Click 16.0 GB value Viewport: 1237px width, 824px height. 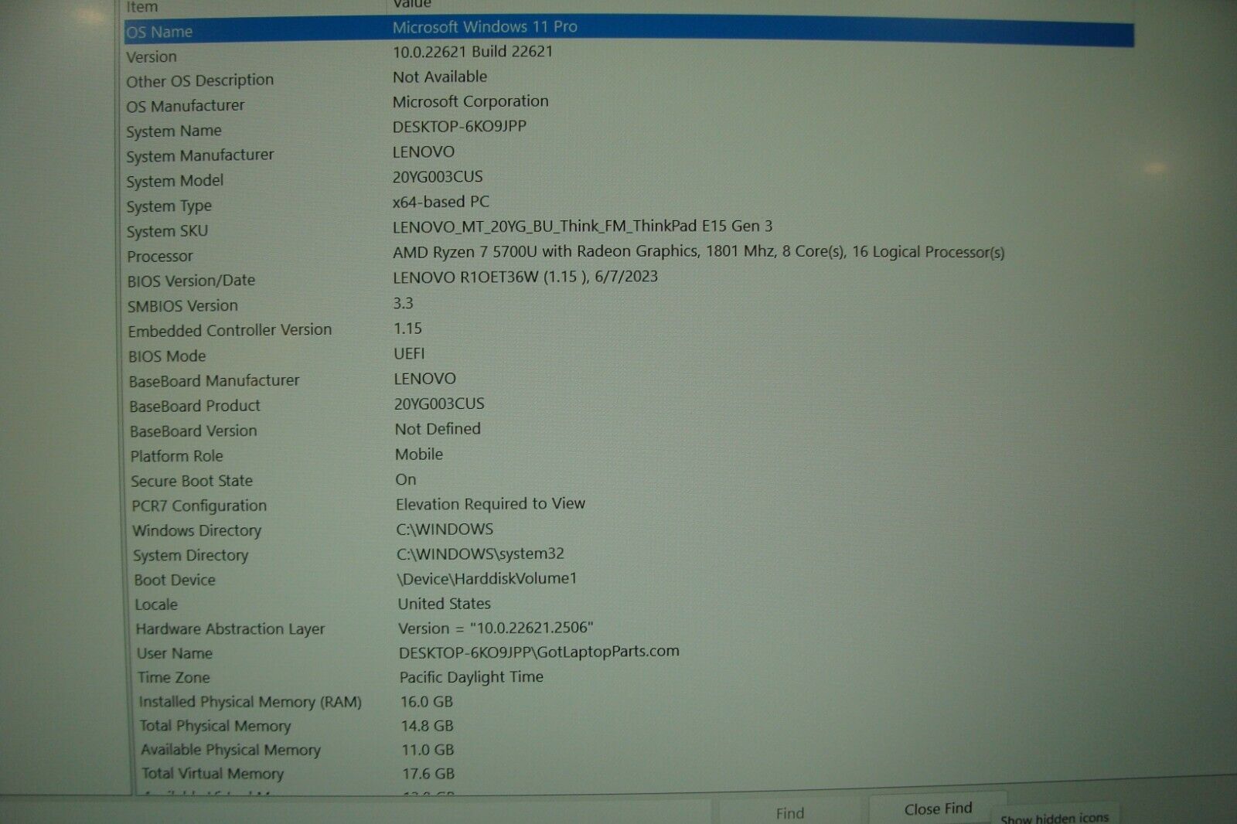(x=427, y=702)
